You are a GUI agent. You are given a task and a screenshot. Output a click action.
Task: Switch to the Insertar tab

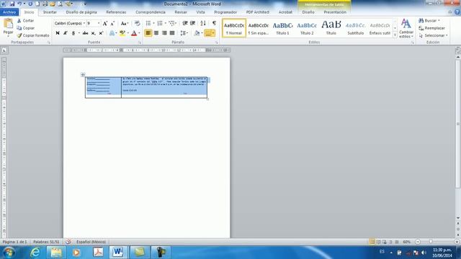tap(50, 12)
